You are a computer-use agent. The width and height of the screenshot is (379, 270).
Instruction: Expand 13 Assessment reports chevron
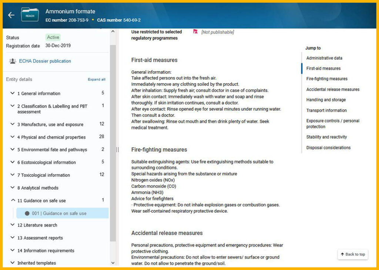13,237
